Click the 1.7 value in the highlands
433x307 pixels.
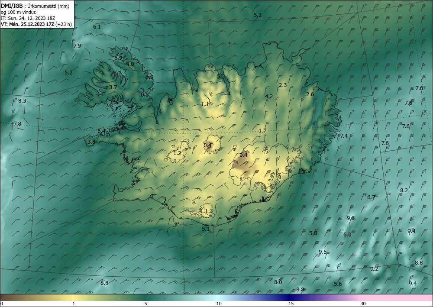coord(262,131)
